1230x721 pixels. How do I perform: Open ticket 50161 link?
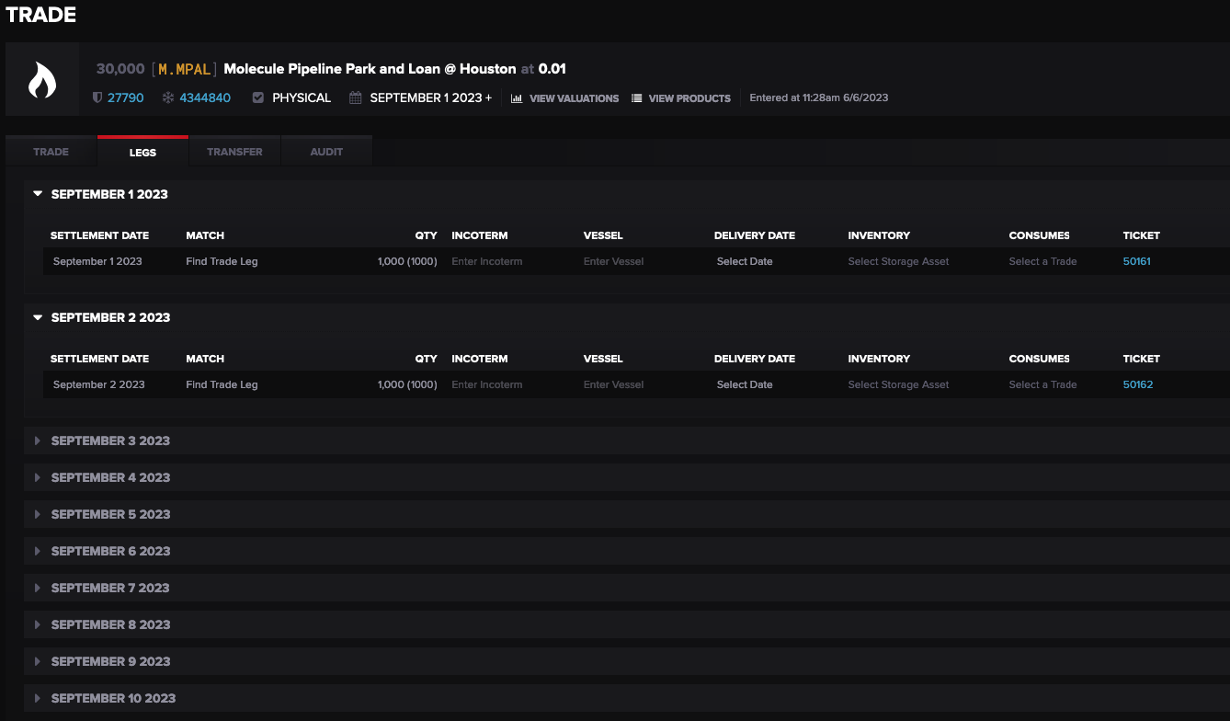coord(1137,261)
